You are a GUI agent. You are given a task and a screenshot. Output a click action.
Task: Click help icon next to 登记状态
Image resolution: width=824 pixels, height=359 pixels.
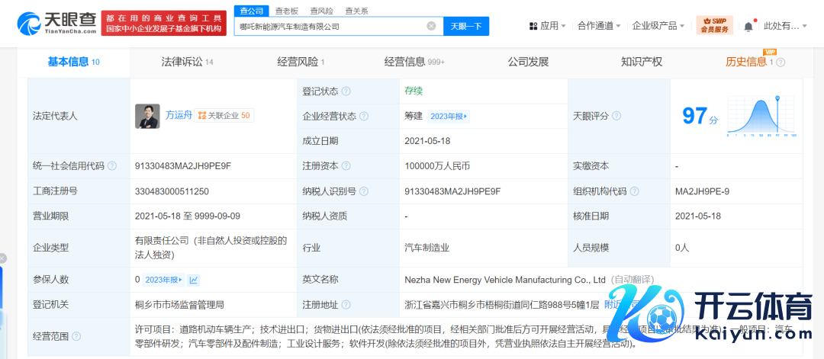coord(346,91)
